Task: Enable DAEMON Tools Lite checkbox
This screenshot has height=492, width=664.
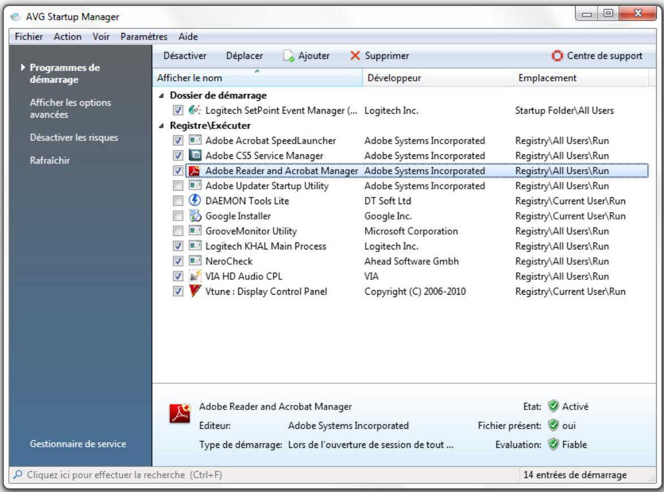Action: click(x=178, y=201)
